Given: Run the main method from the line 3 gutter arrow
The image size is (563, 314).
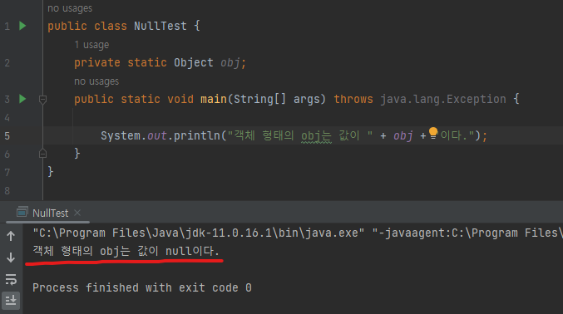Looking at the screenshot, I should pyautogui.click(x=22, y=99).
